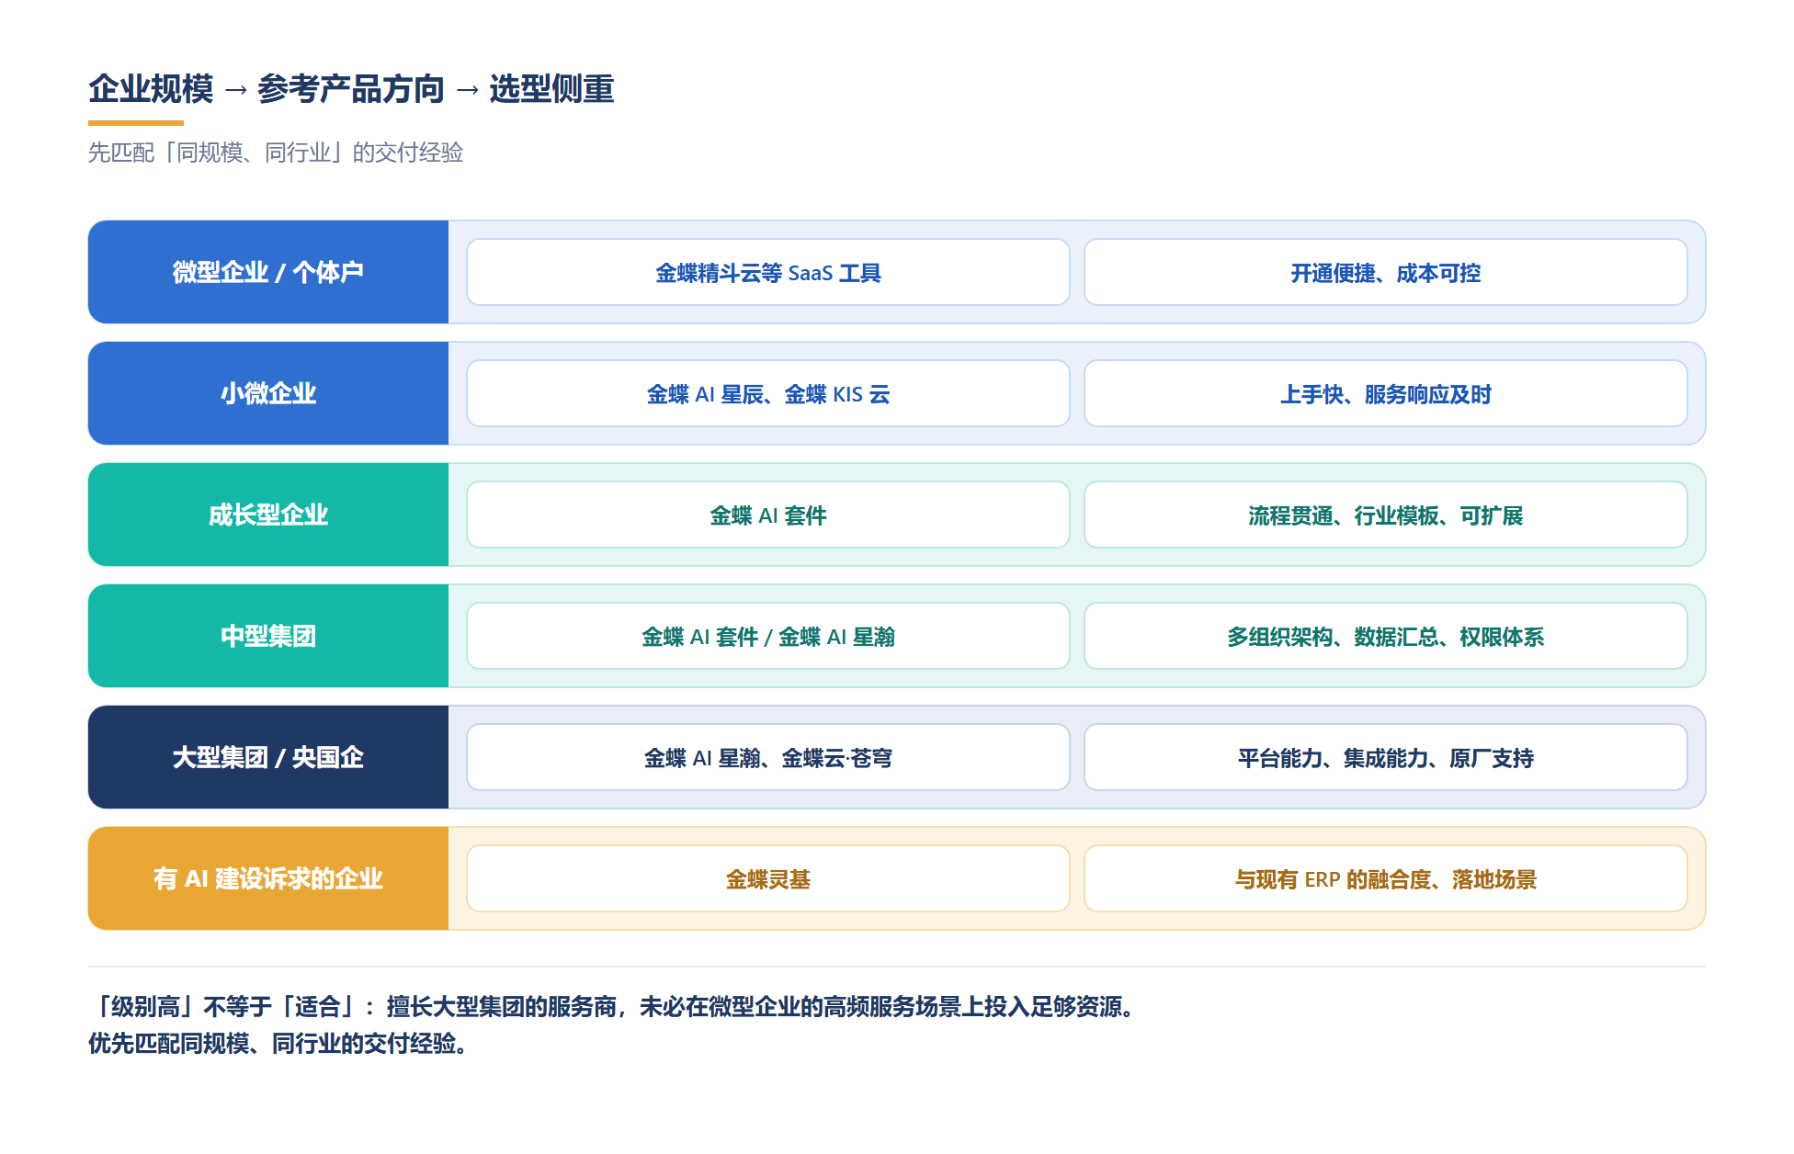Image resolution: width=1794 pixels, height=1154 pixels.
Task: Click the title 企业规模 → 参考产品方向 → 选型侧重
Action: (x=351, y=89)
